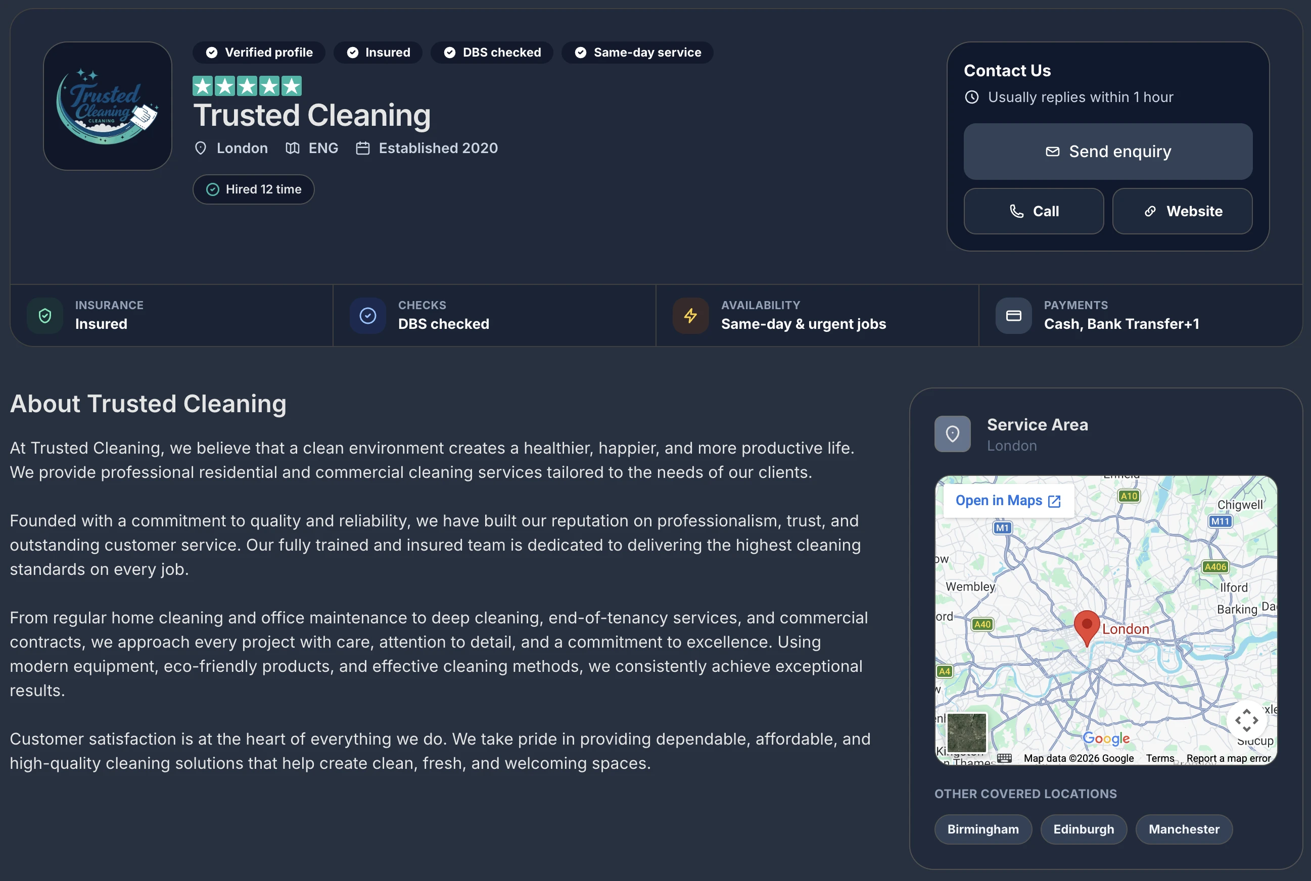Open map Terms link
1311x881 pixels.
click(1160, 758)
